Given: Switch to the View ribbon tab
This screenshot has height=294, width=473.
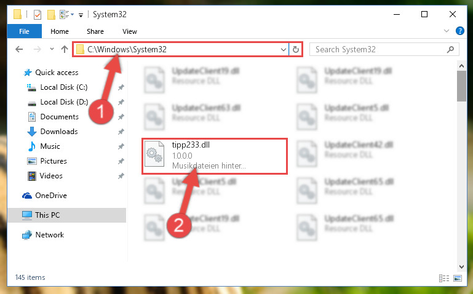Looking at the screenshot, I should pos(130,31).
